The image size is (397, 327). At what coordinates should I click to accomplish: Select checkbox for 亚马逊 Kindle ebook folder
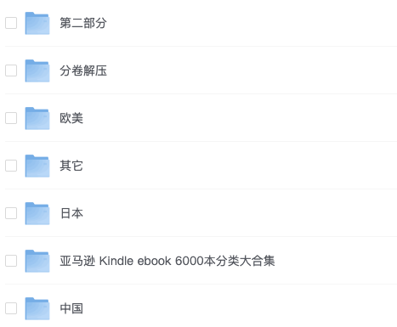click(x=11, y=261)
